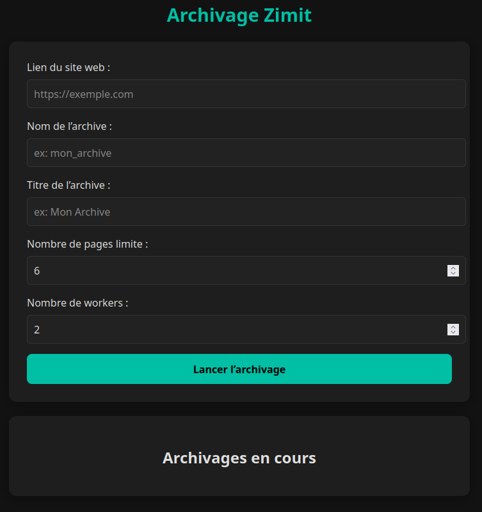Click the Archivage Zimit page title
Viewport: 482px width, 512px height.
click(x=239, y=15)
